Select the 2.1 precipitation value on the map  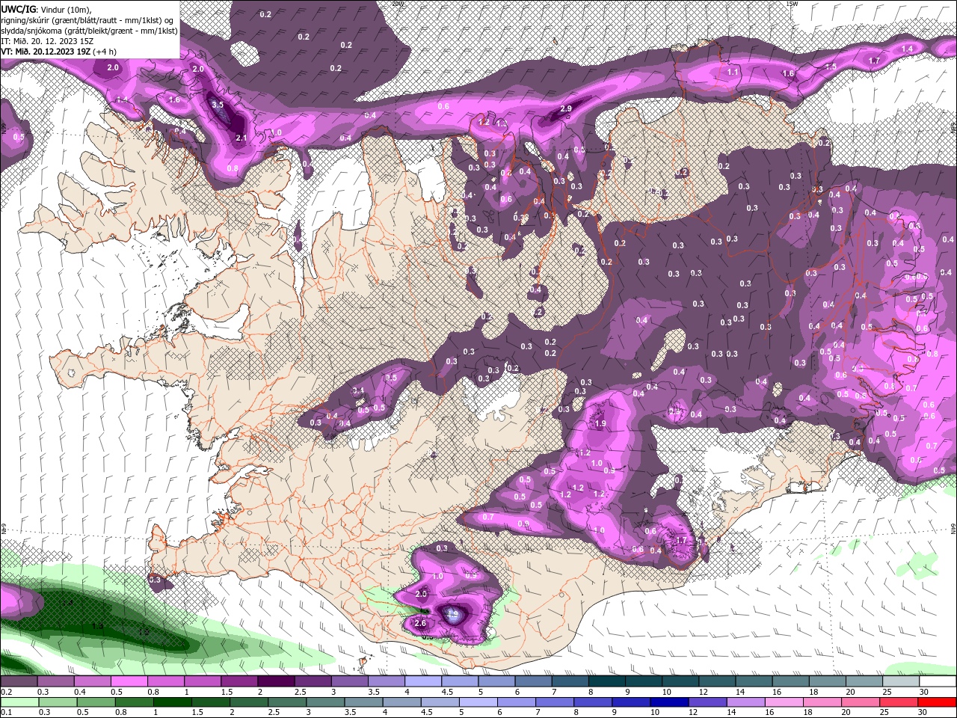pyautogui.click(x=241, y=138)
